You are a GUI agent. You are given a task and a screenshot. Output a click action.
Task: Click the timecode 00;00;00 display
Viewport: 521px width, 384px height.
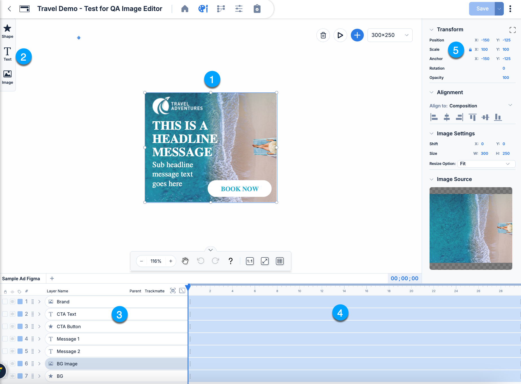(x=404, y=279)
